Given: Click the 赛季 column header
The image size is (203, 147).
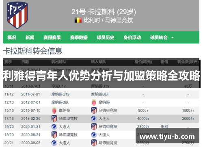Looking at the screenshot, I should tap(8, 62).
